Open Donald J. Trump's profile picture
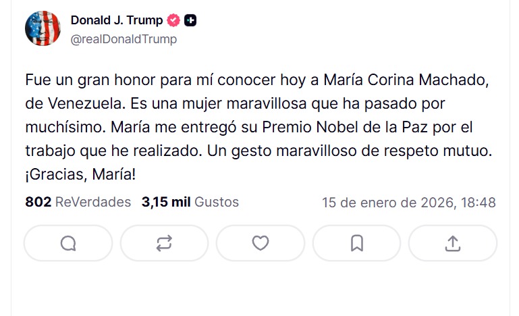This screenshot has width=519, height=316. click(43, 29)
